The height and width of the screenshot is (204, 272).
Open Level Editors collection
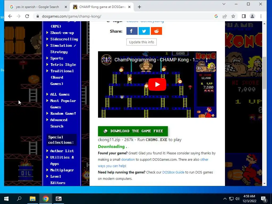[x=58, y=180]
